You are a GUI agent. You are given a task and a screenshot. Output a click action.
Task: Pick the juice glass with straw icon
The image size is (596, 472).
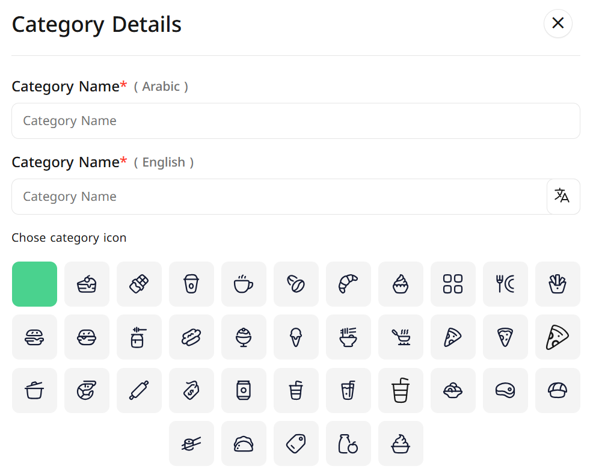[348, 390]
